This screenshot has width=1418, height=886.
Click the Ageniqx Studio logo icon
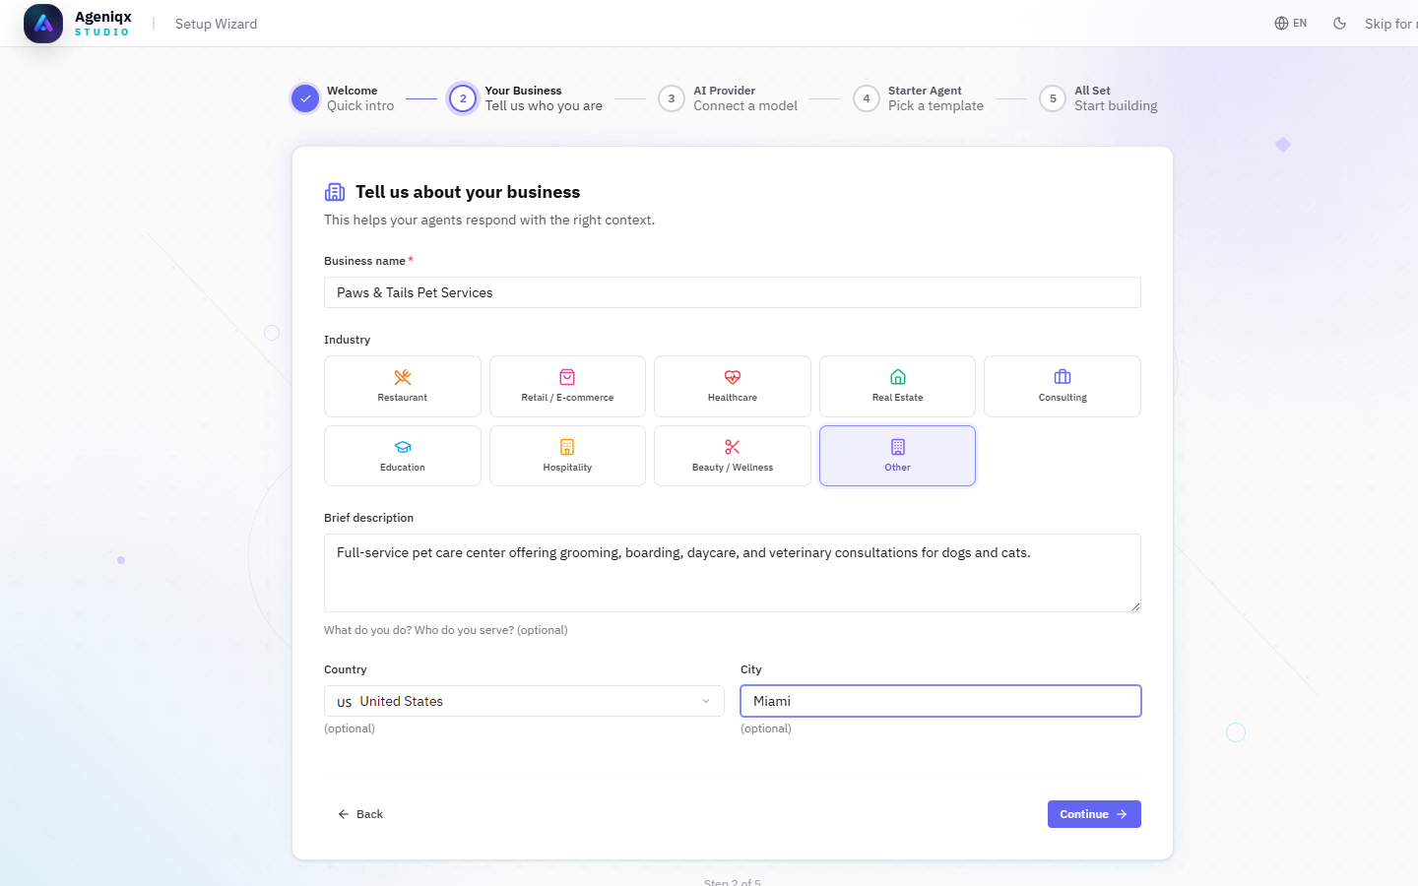43,24
